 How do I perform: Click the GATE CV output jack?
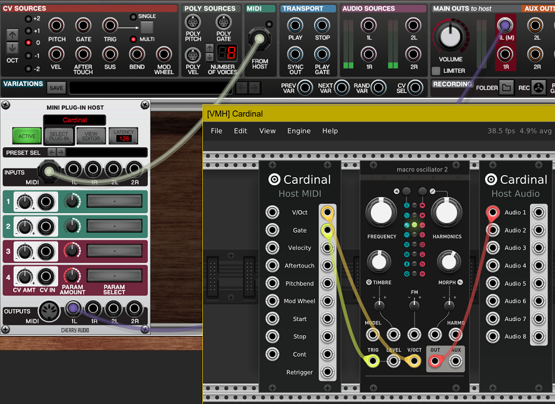tap(83, 26)
